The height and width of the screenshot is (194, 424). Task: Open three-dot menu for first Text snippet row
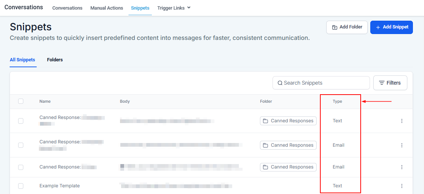(x=402, y=121)
